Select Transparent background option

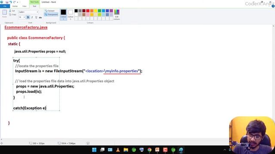51,15
